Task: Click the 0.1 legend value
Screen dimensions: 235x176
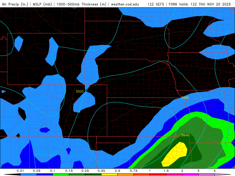Action: (53, 171)
